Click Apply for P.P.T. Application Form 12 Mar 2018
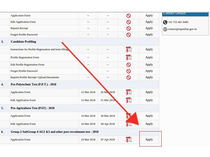 [x=149, y=92]
